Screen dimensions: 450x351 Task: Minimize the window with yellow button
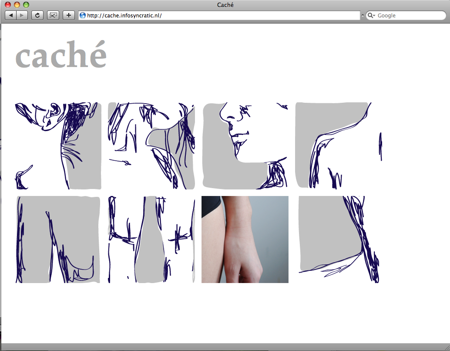(17, 5)
